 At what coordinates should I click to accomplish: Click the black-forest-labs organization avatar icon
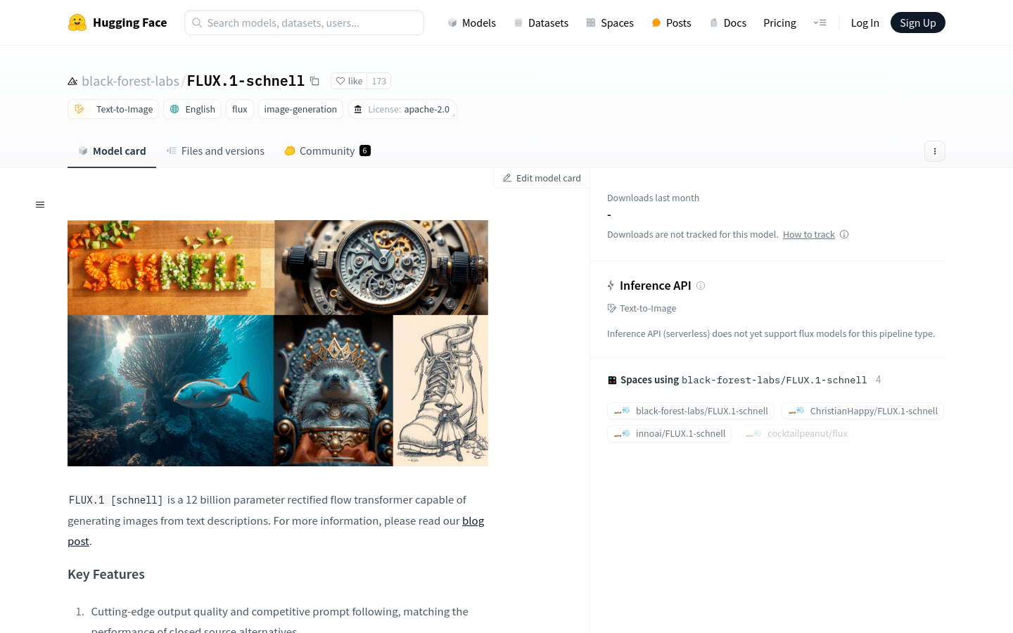[72, 82]
